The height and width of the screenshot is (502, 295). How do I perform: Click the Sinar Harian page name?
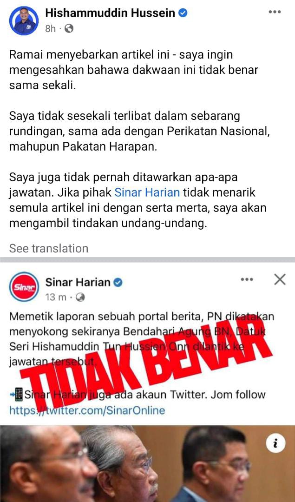[78, 282]
